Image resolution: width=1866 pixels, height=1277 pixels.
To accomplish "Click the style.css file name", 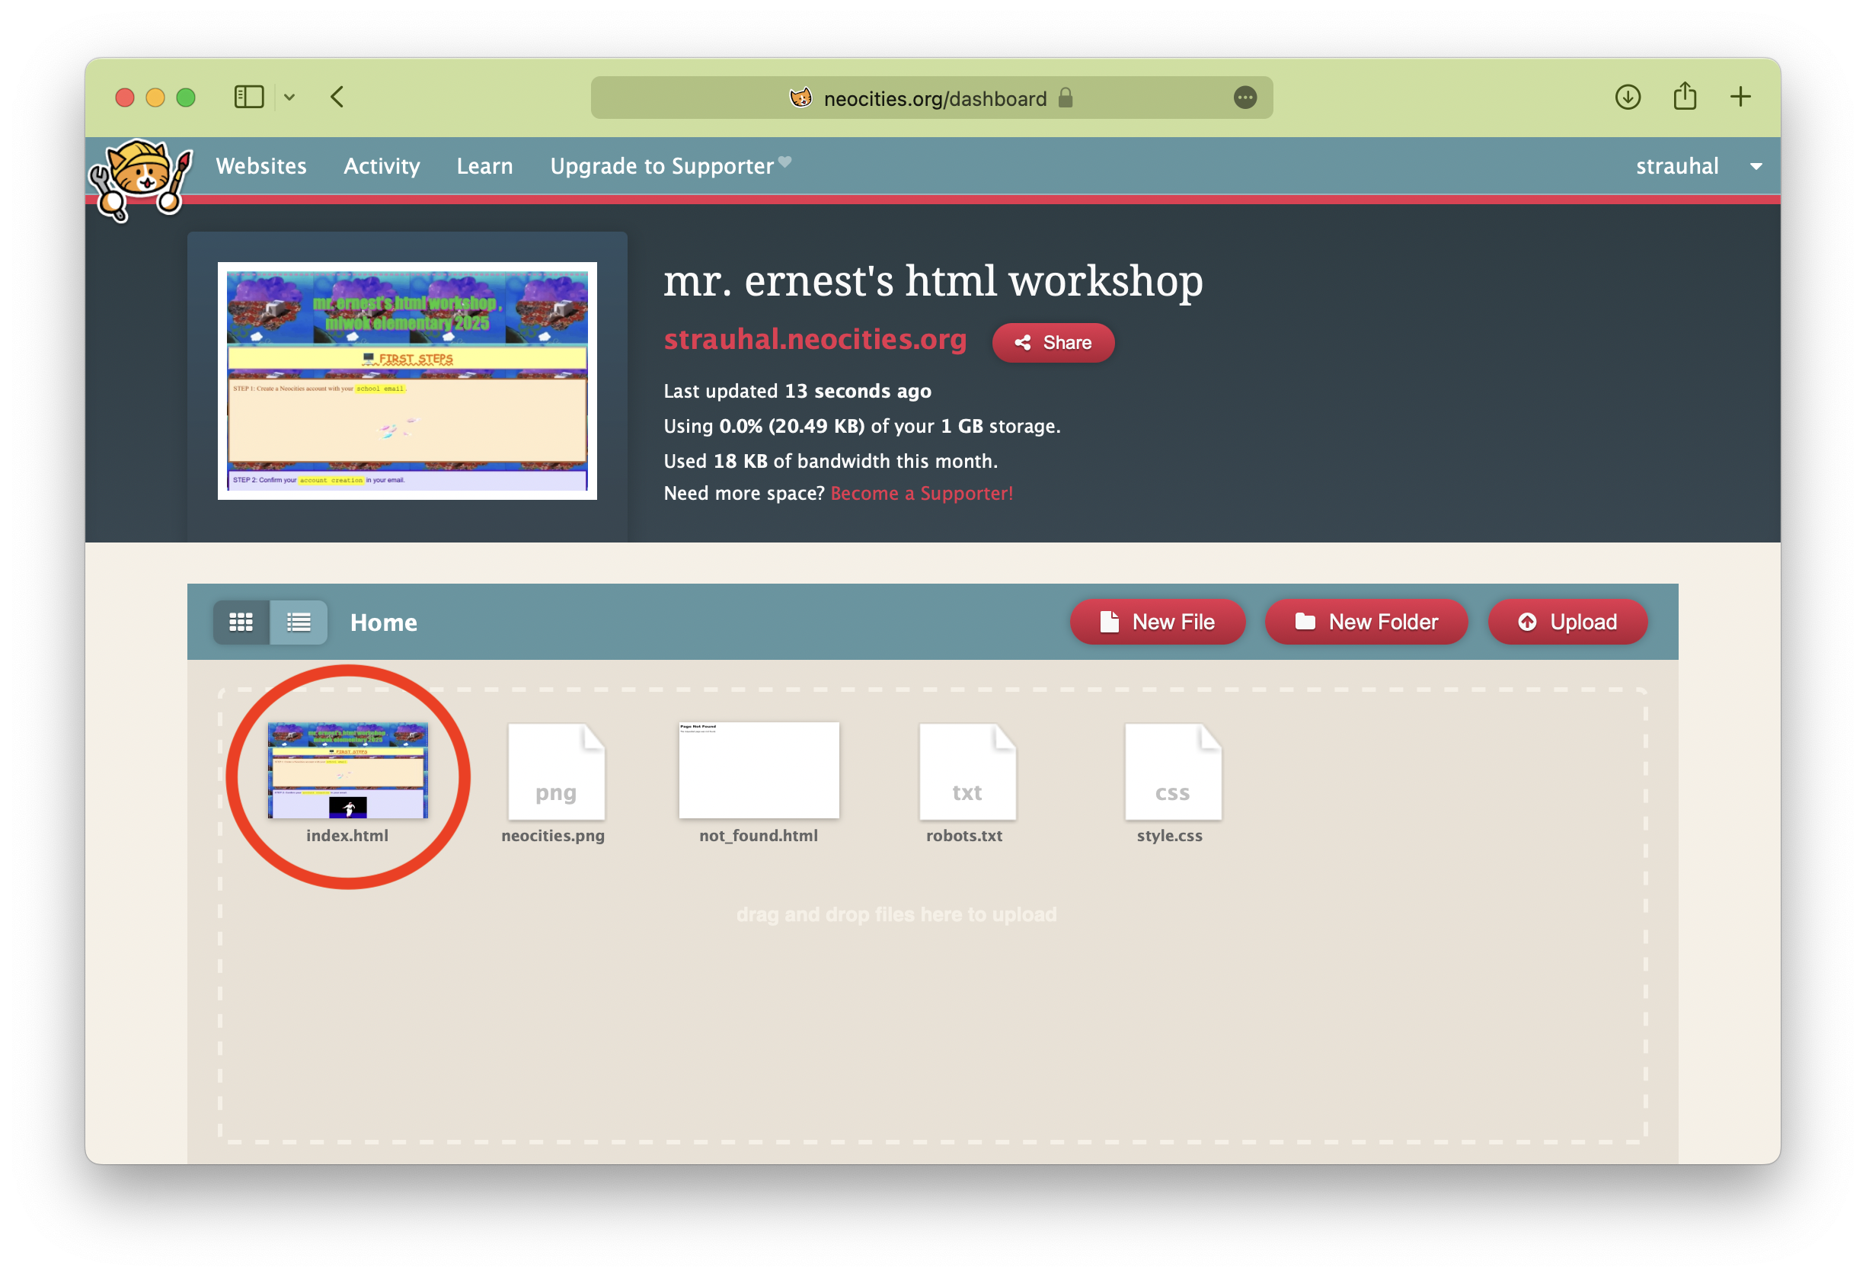I will [1169, 836].
